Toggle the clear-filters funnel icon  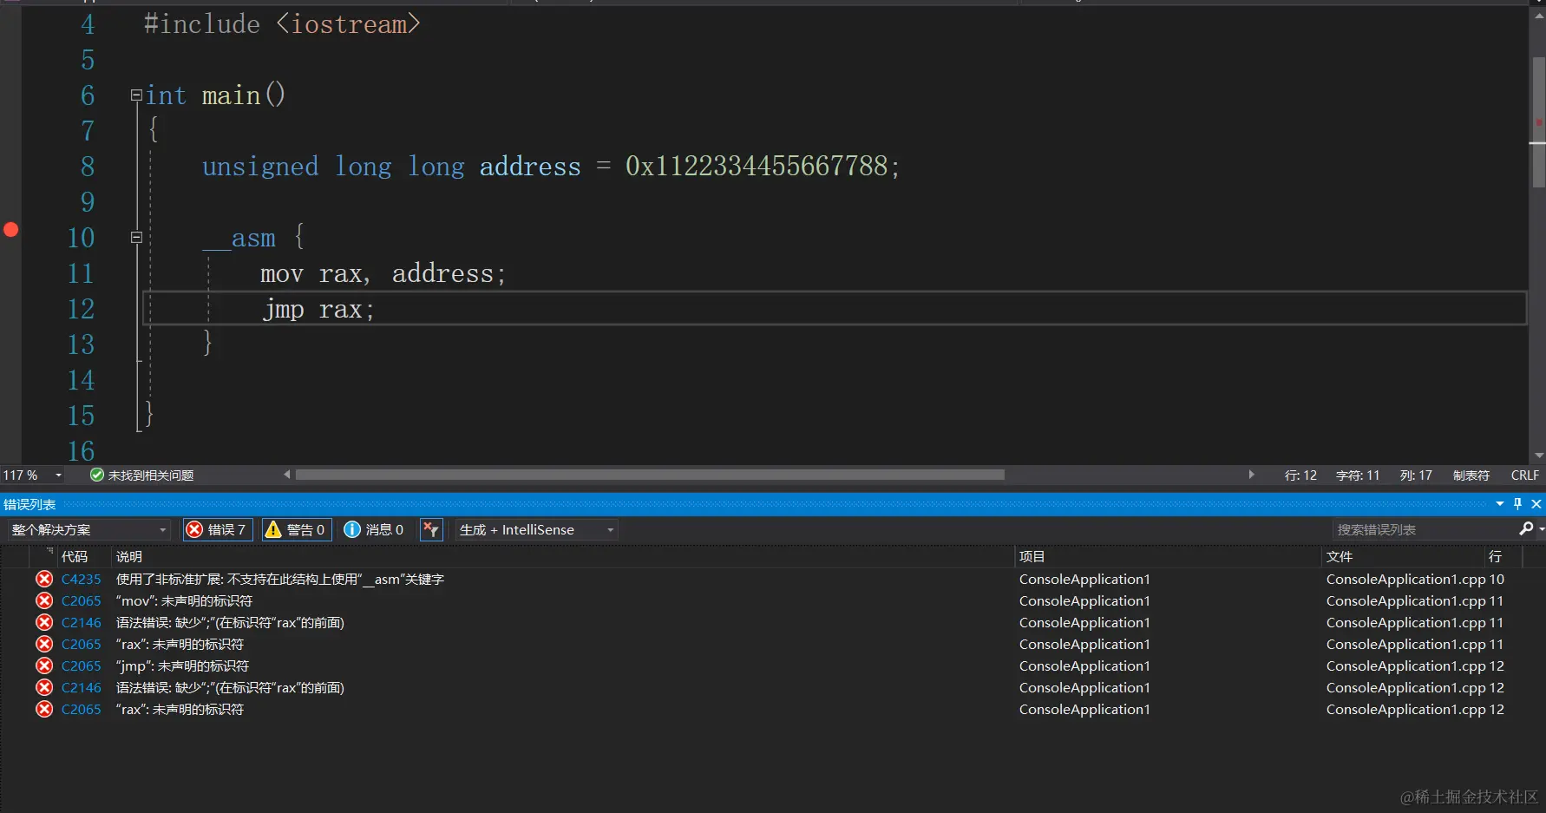(x=431, y=529)
